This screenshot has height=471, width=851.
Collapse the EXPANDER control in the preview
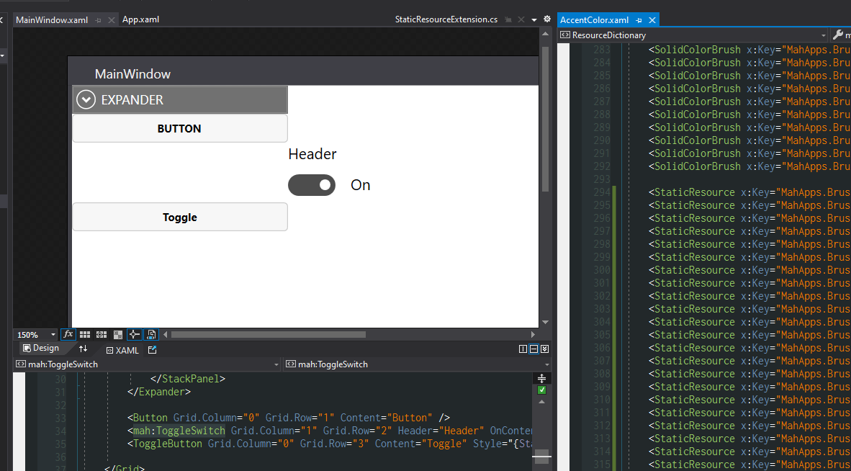point(86,99)
